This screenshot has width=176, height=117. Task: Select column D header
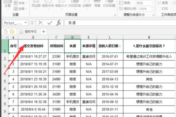[72, 37]
